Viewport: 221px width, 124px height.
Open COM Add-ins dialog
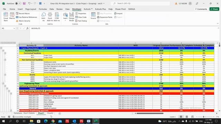click(57, 17)
